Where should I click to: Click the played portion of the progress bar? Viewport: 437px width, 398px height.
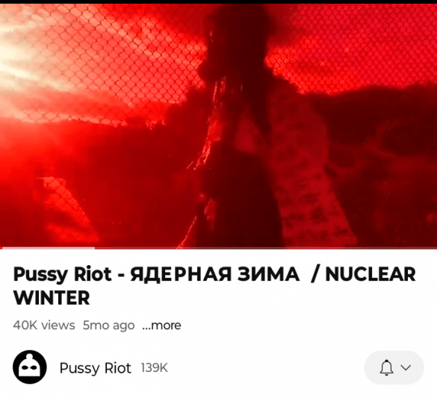(47, 248)
